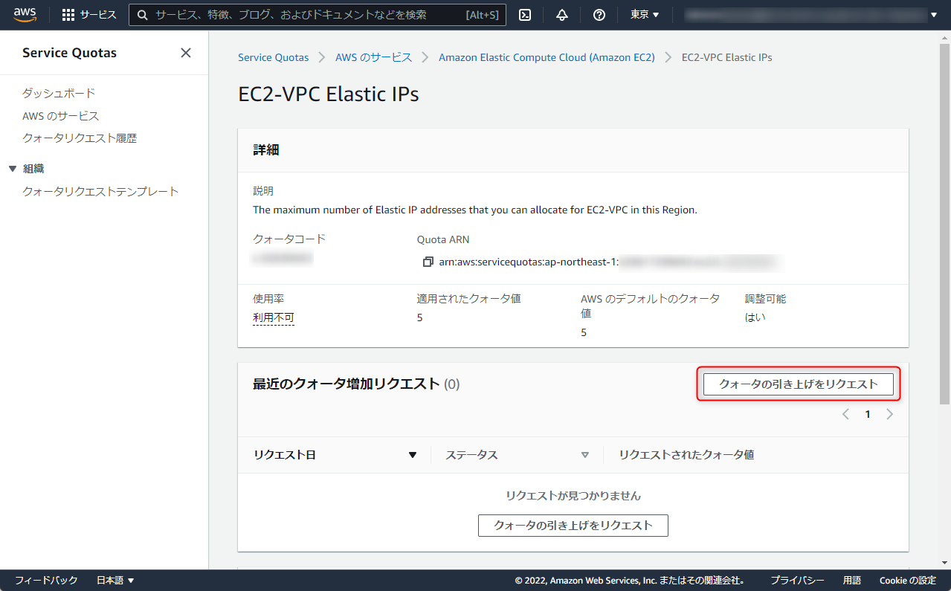Open the 日本語 language selector
The height and width of the screenshot is (591, 951).
click(115, 581)
